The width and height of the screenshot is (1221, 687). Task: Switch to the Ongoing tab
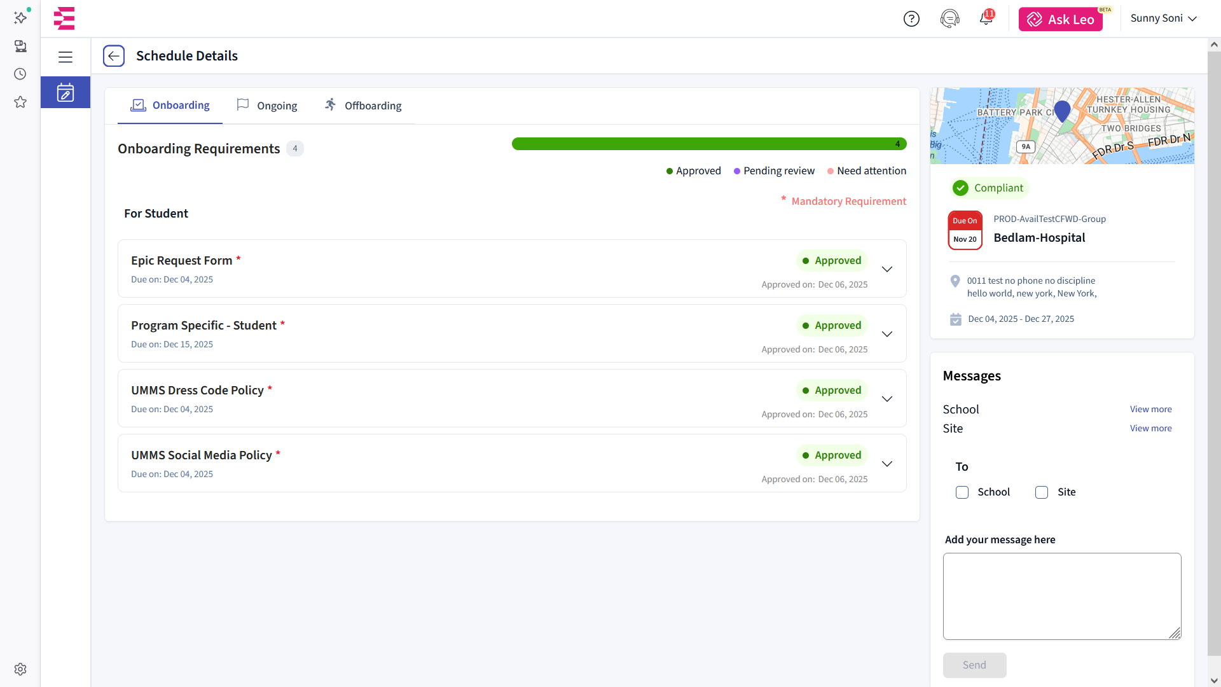click(x=267, y=106)
